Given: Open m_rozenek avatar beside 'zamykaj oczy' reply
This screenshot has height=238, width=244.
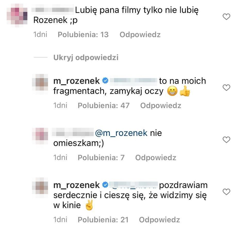Looking at the screenshot, I should 40,82.
